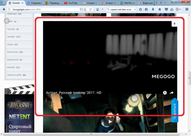191x136 pixels.
Task: Open the 'Спорт [4]' category
Action: (19, 21)
